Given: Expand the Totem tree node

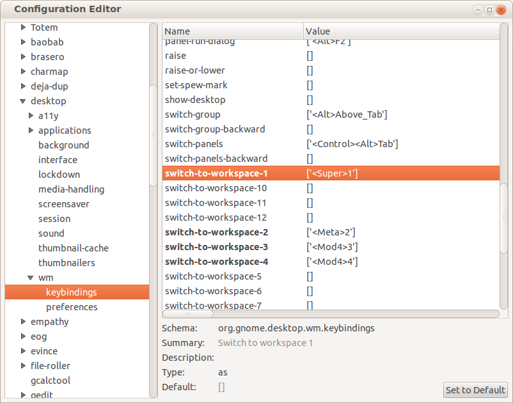Looking at the screenshot, I should (x=24, y=28).
